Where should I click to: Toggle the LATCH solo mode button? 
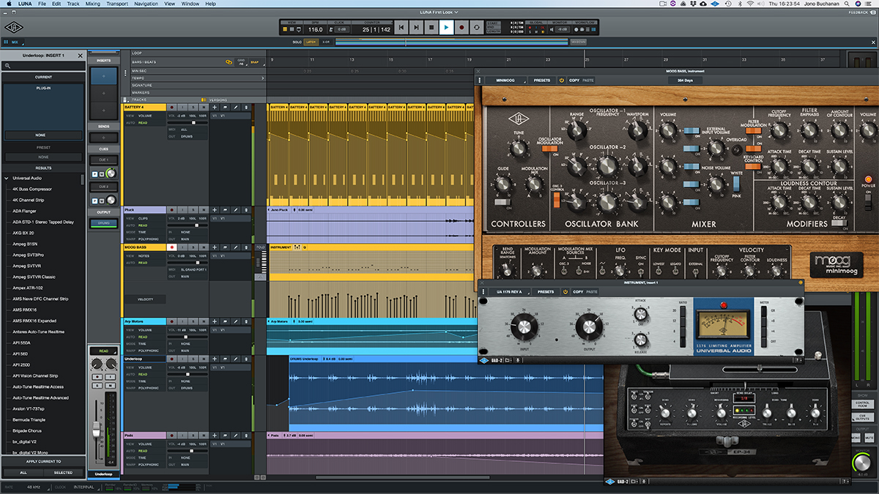[x=311, y=42]
